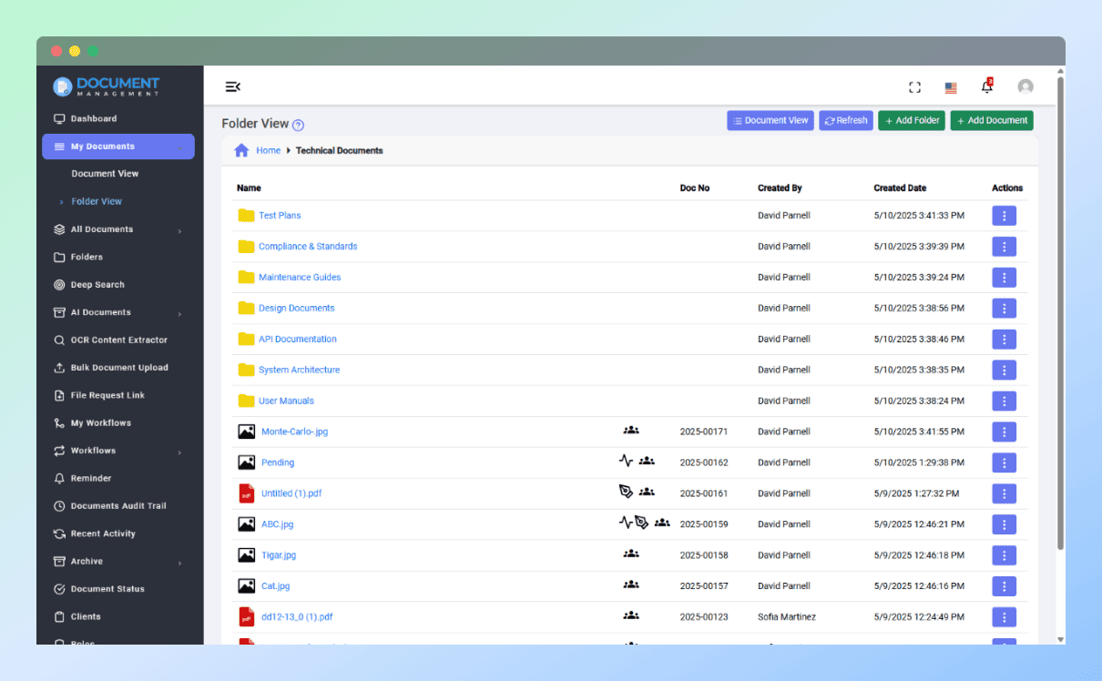Open activity pulse icon for Pending document

[627, 462]
